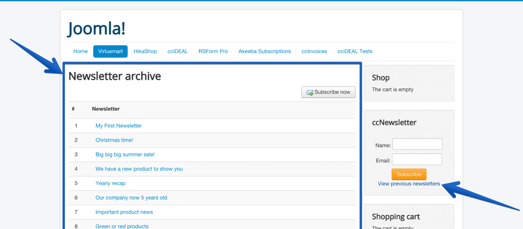523x229 pixels.
Task: Open We have a new product newsletter
Action: [x=139, y=169]
